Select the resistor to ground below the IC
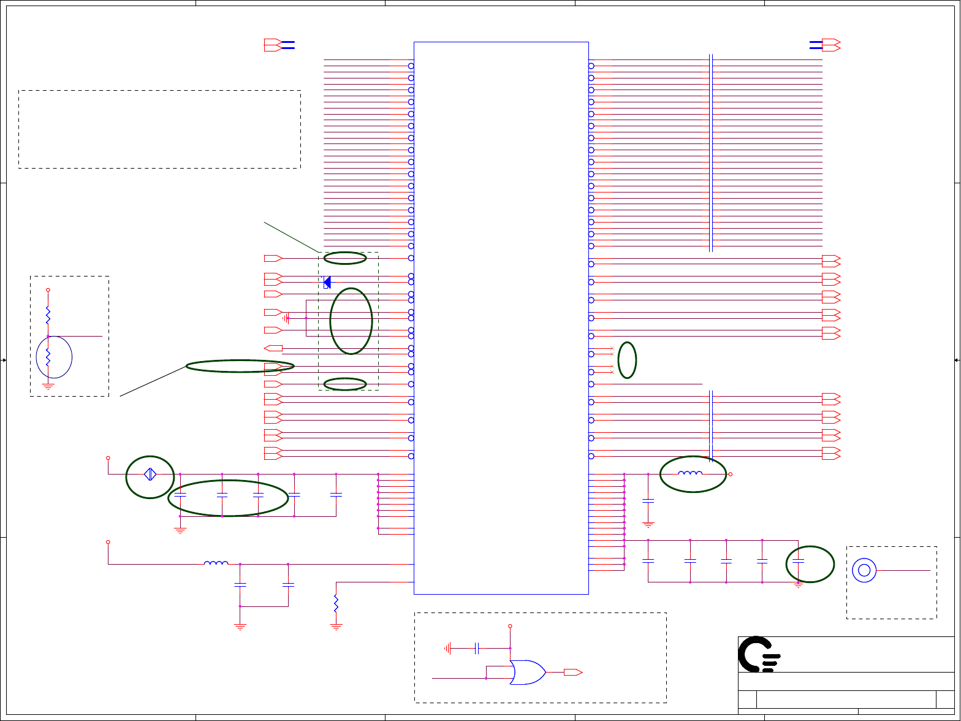961x721 pixels. pos(336,603)
